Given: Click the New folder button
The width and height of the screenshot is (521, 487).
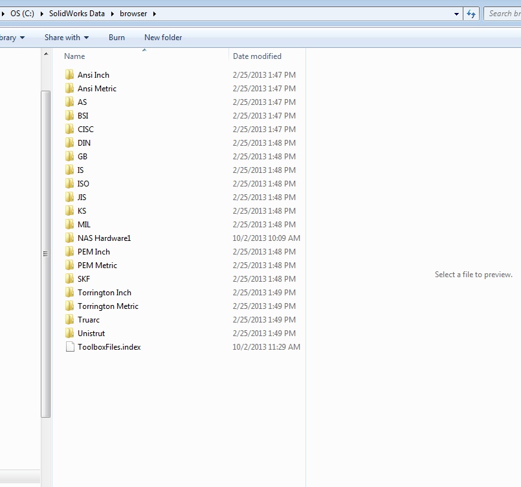Looking at the screenshot, I should click(163, 38).
